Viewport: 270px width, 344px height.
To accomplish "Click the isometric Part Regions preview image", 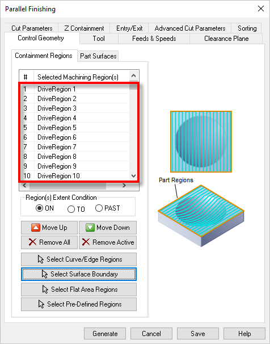I will [201, 216].
